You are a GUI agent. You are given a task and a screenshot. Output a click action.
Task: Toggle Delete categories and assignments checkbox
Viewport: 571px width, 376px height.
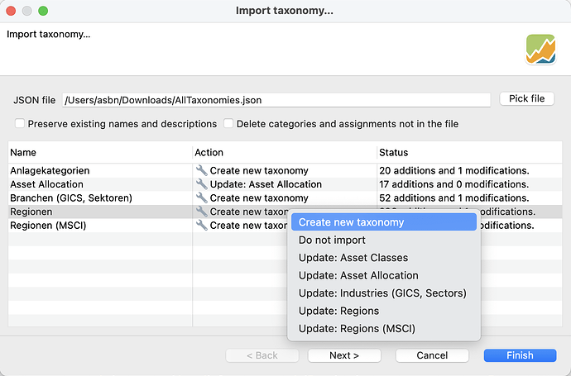228,124
